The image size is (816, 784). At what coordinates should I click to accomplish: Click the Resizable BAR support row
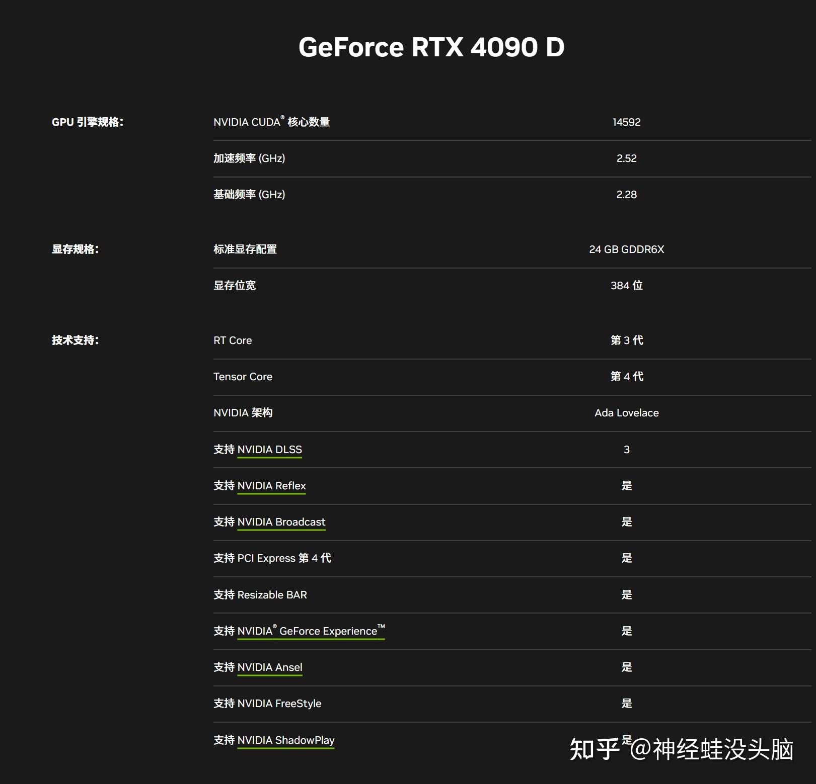point(260,594)
